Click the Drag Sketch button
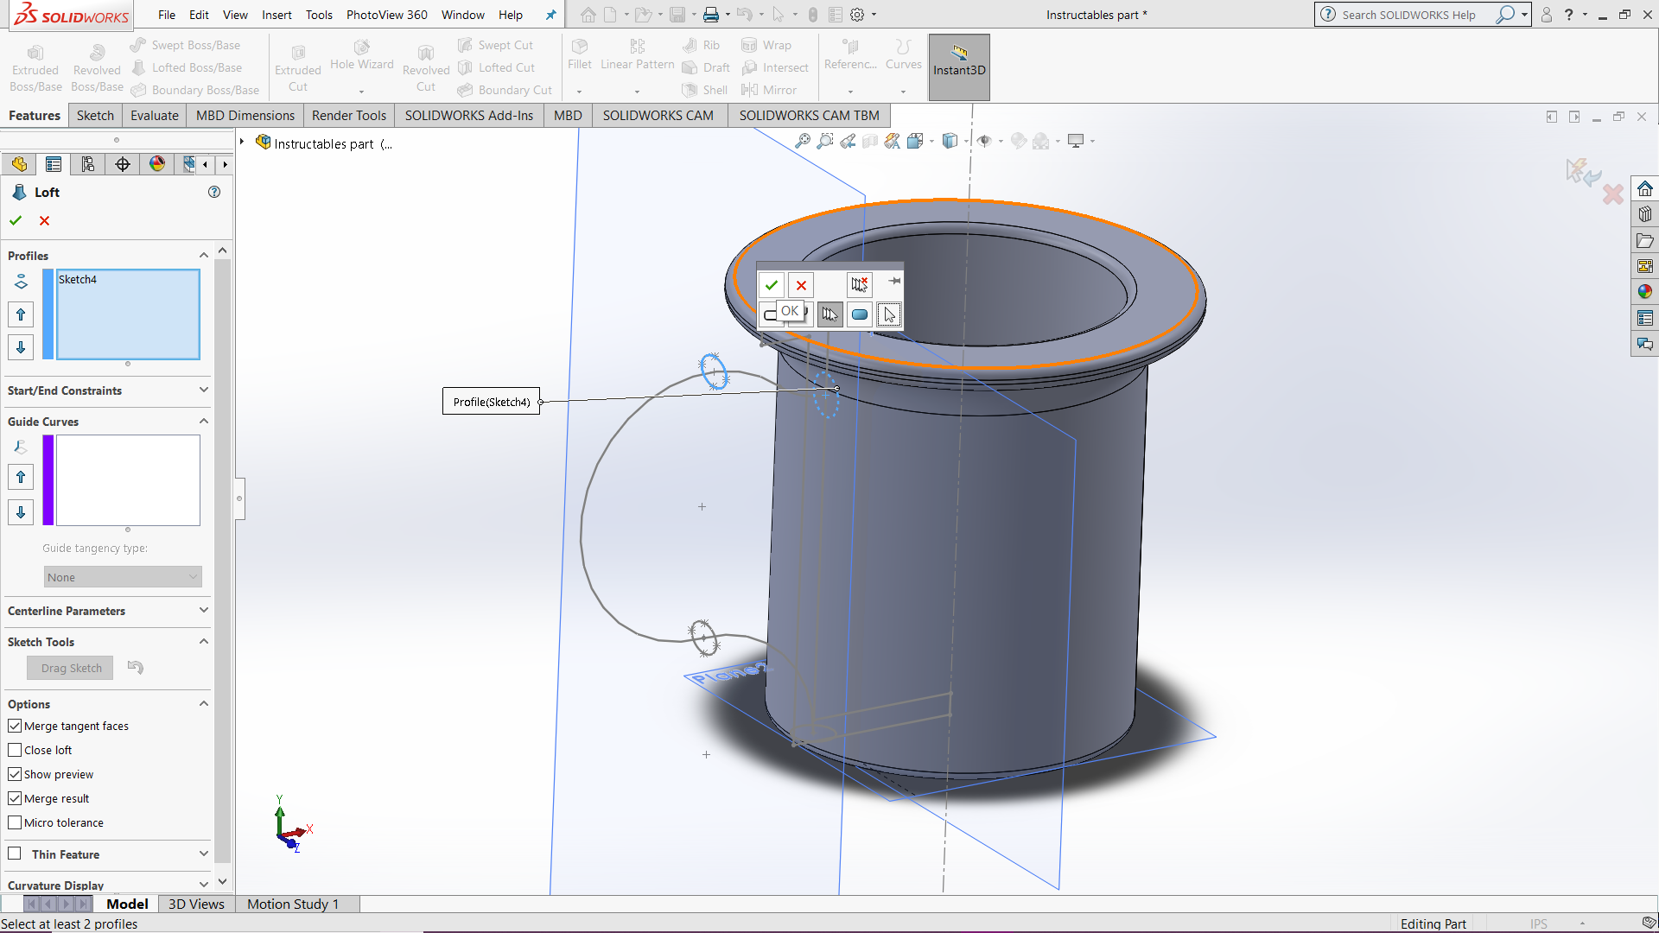This screenshot has height=933, width=1659. coord(70,667)
